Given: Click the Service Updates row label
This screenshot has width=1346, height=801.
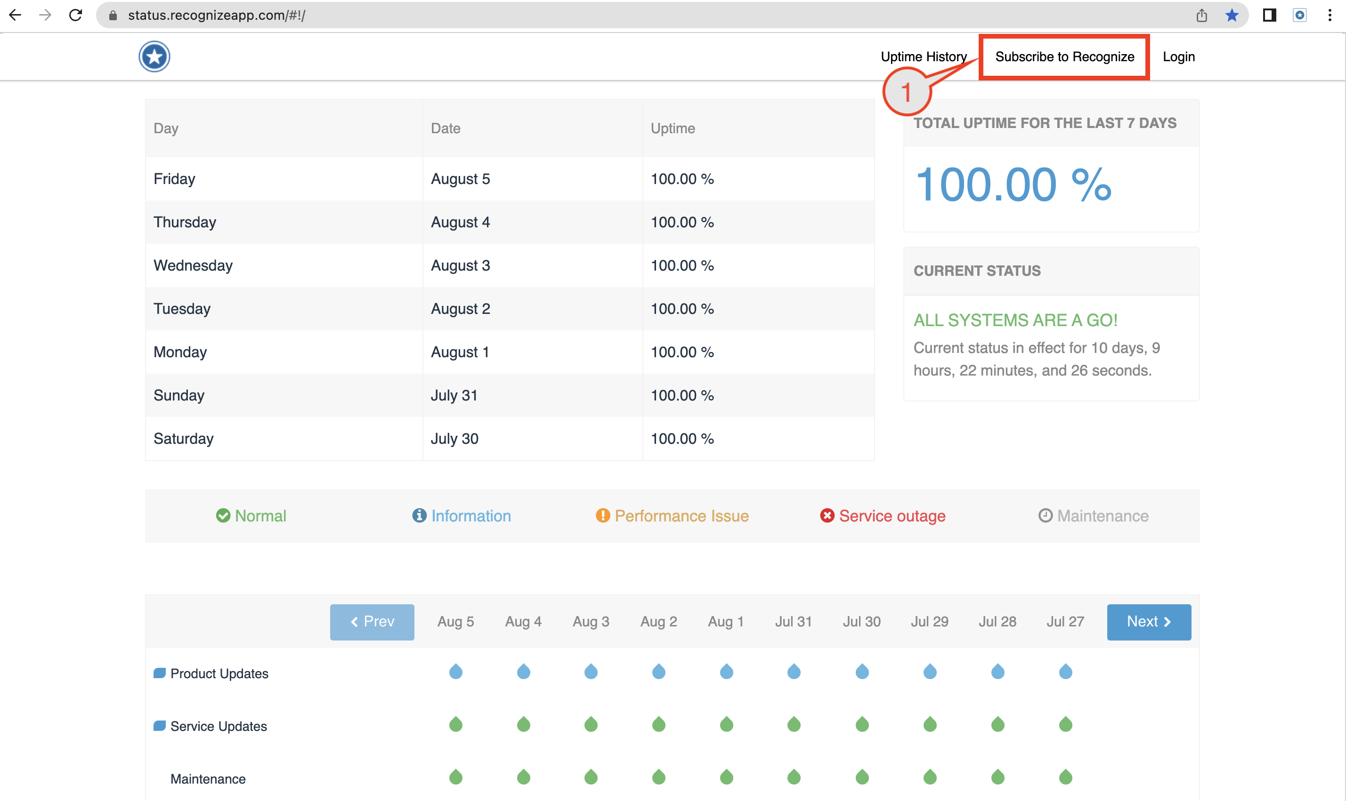Looking at the screenshot, I should click(219, 727).
